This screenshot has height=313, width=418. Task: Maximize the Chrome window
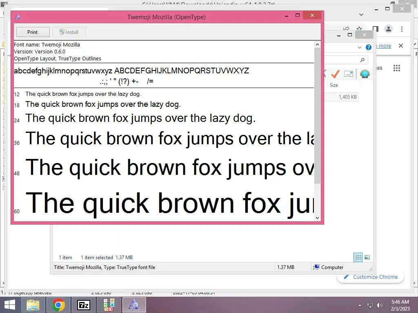(x=387, y=9)
